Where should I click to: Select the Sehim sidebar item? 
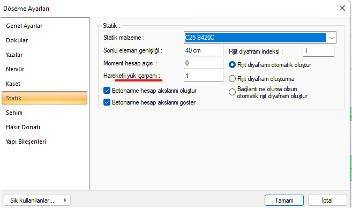(x=14, y=113)
